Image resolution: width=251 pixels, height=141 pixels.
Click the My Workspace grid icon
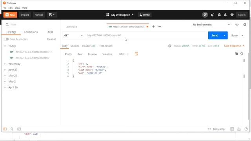point(108,15)
